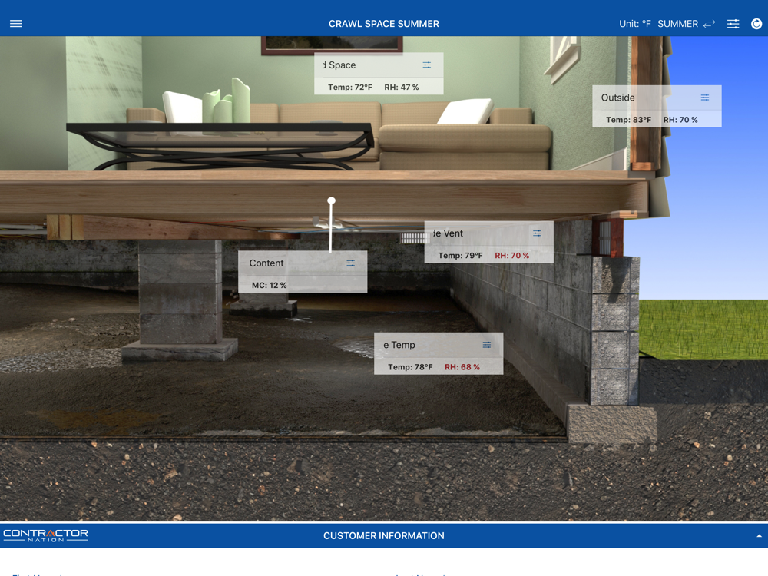Adjust Space panel settings icon
The width and height of the screenshot is (768, 576).
tap(426, 65)
